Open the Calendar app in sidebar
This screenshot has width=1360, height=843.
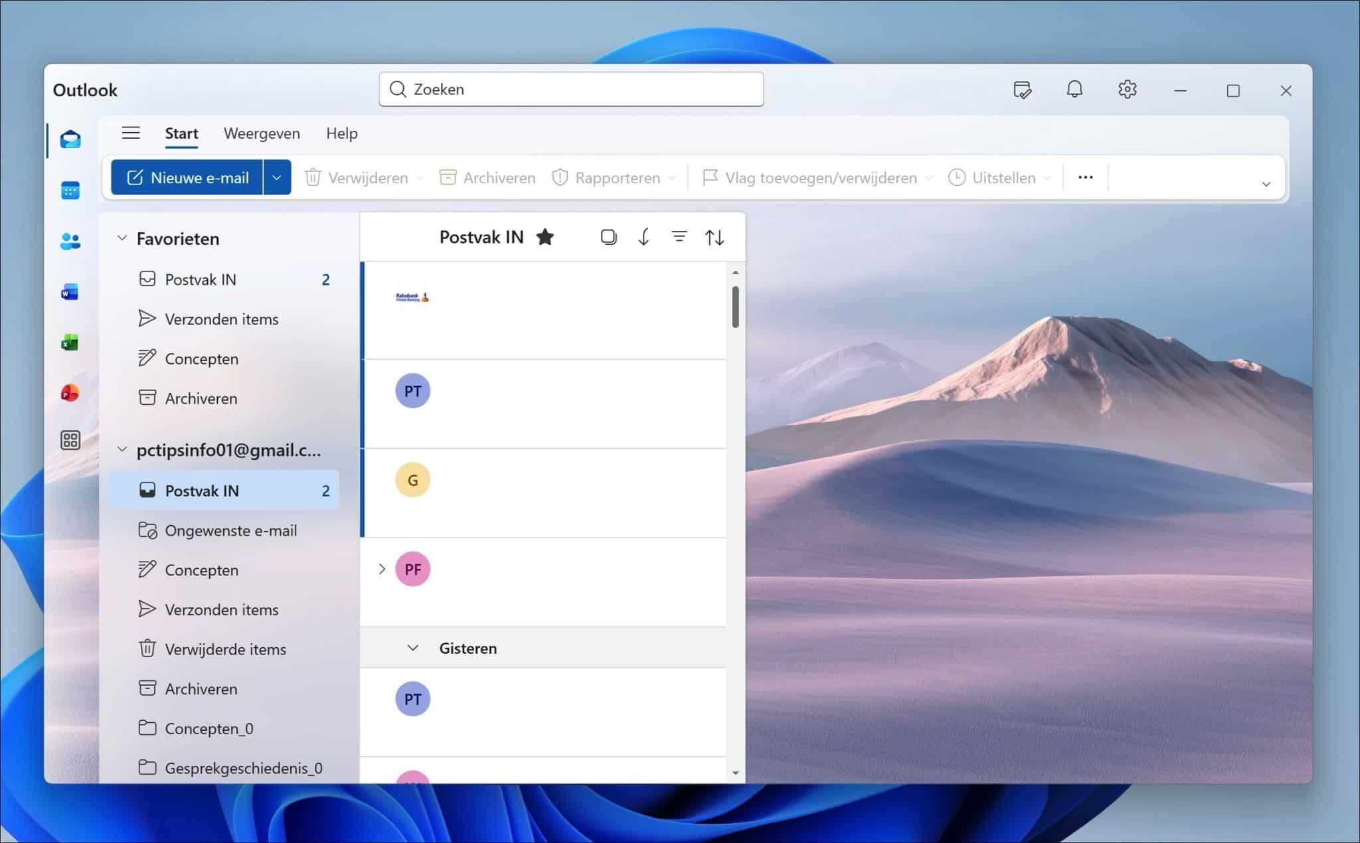70,191
